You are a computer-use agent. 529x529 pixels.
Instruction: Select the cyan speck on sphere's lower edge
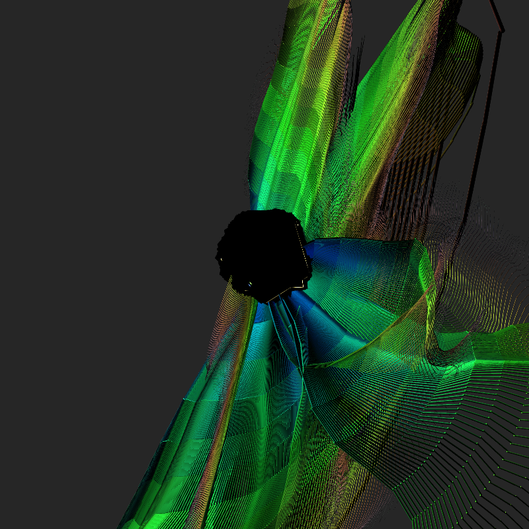250,284
